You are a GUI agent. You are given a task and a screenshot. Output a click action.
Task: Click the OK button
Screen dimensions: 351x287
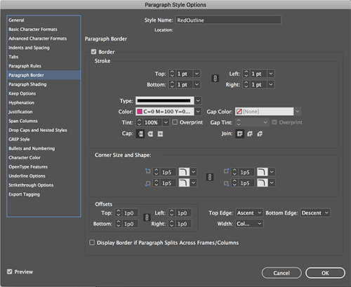tap(325, 273)
